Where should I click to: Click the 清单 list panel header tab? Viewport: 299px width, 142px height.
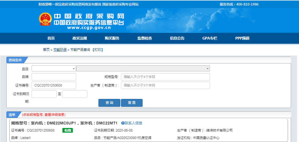click(12, 115)
